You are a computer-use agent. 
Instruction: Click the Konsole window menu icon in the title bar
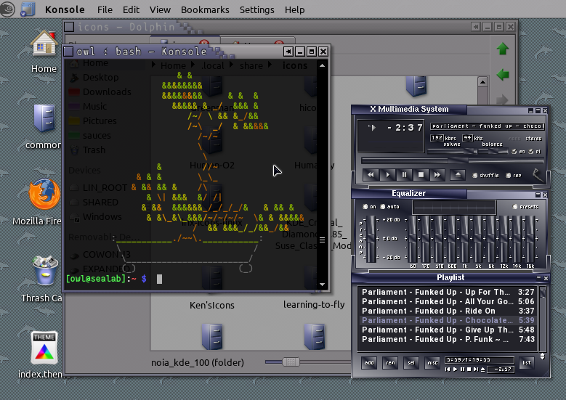tap(68, 52)
